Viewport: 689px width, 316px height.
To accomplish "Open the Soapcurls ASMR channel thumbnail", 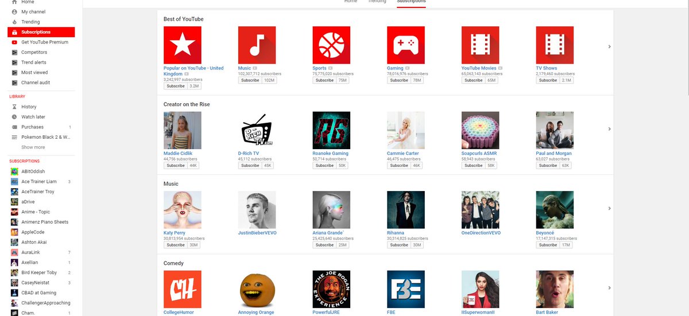I will point(481,130).
